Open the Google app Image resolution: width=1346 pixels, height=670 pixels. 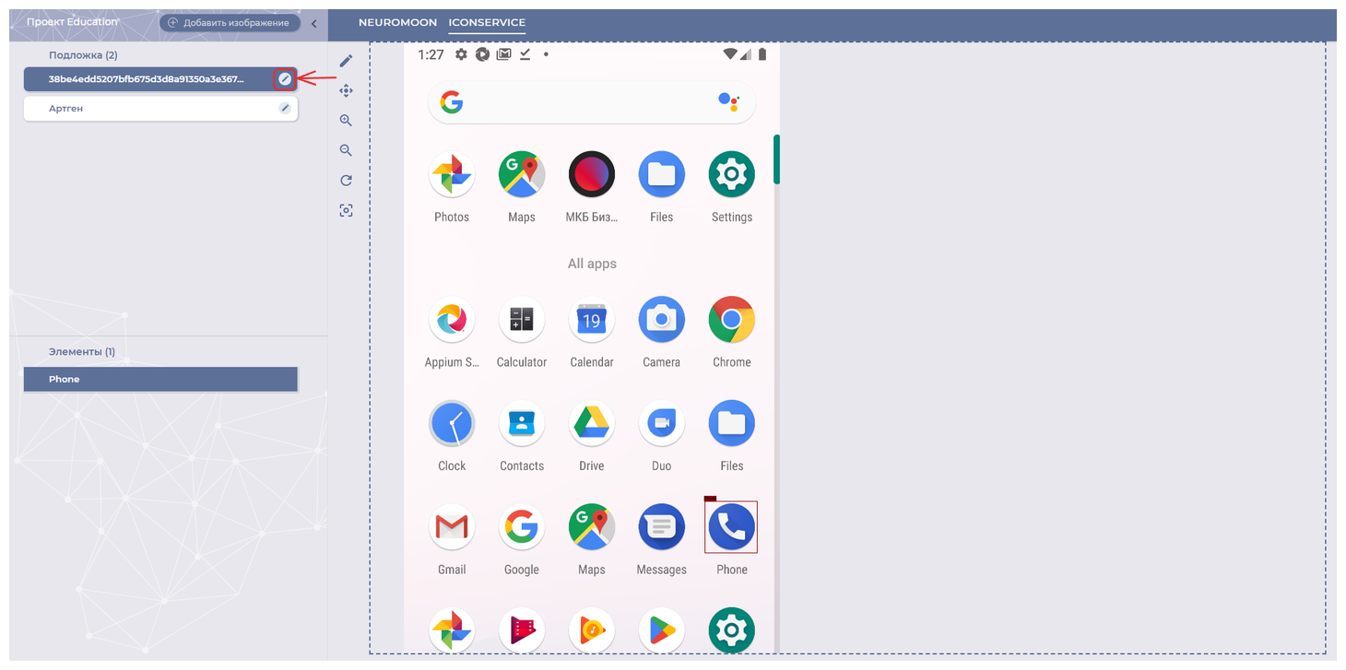click(x=522, y=527)
